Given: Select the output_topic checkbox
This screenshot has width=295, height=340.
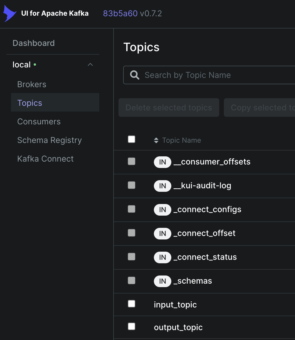Looking at the screenshot, I should [132, 326].
